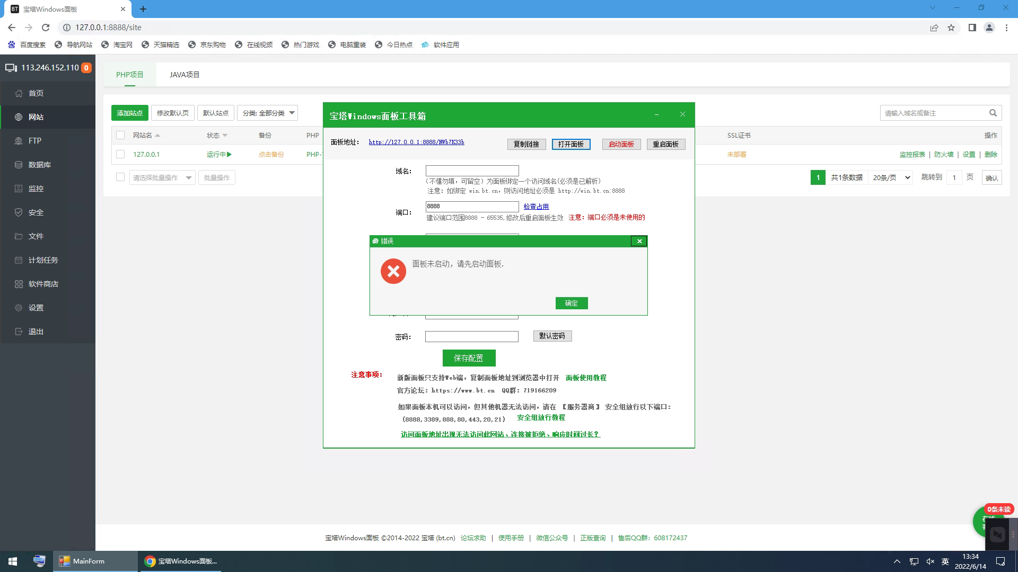
Task: Click the red error X icon in dialog
Action: pos(393,271)
